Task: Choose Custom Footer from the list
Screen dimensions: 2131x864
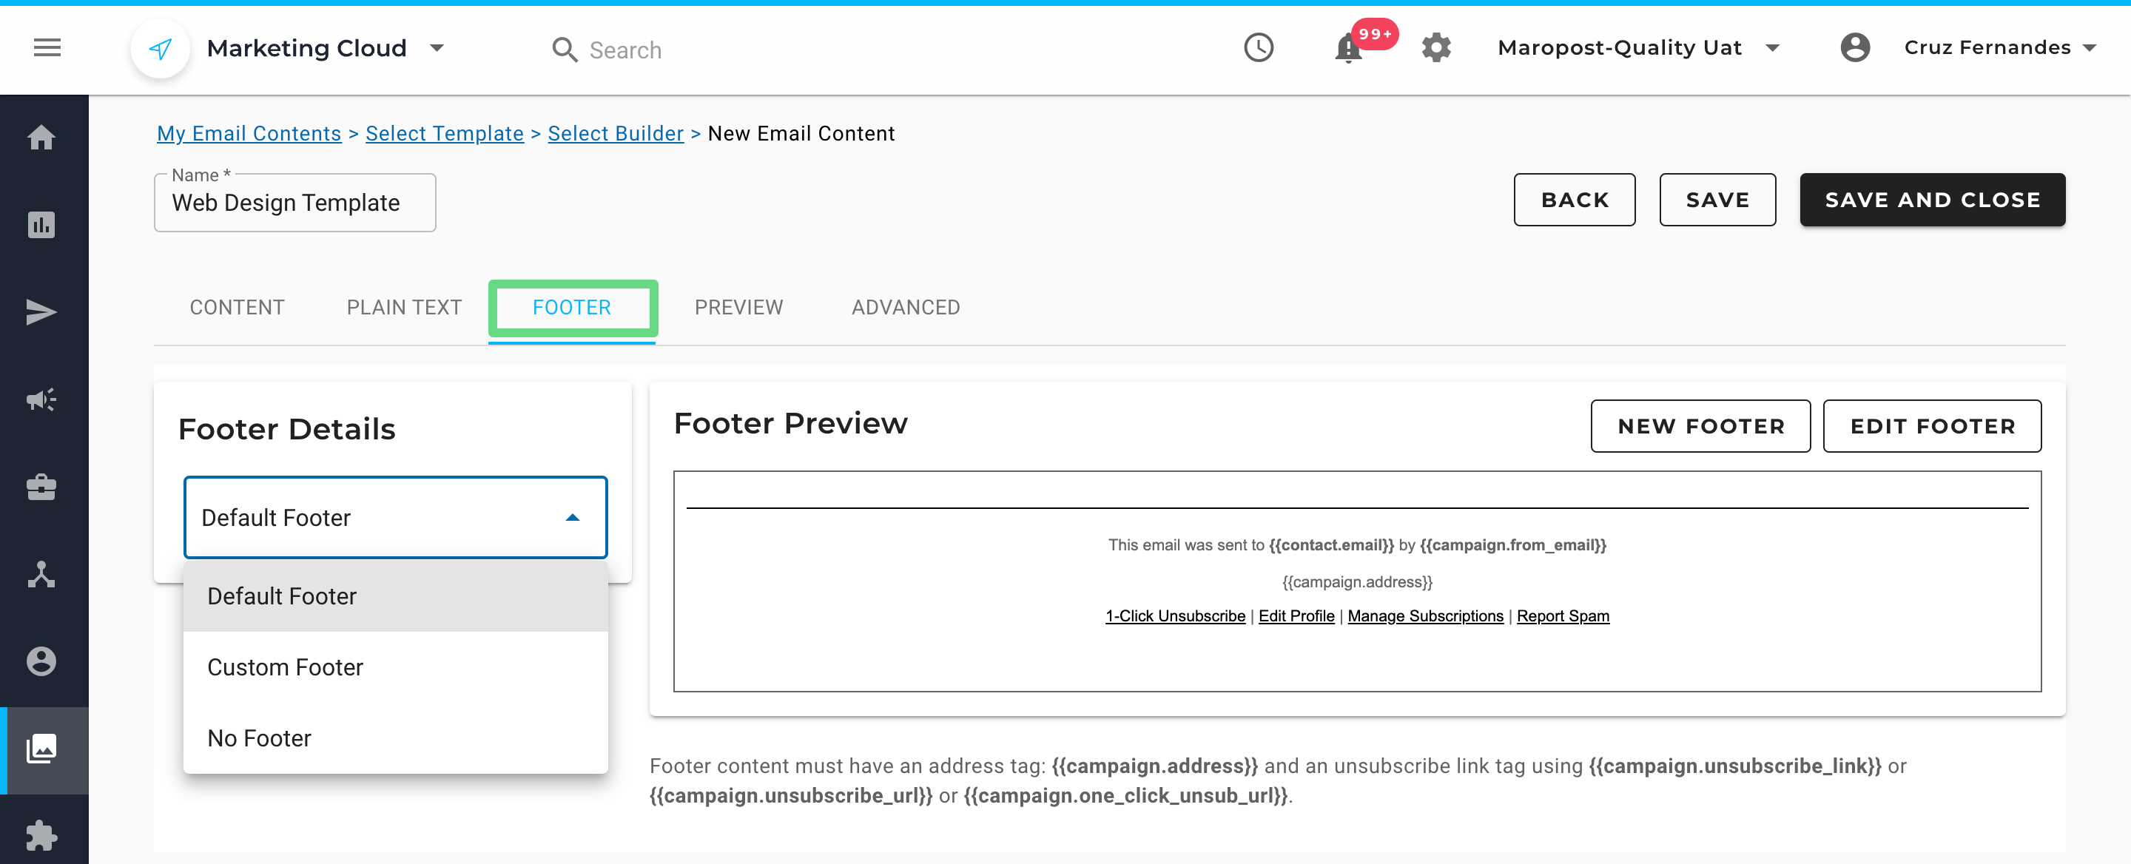Action: tap(286, 667)
